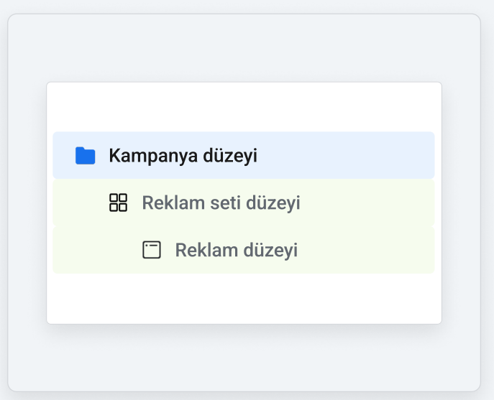Click the "Reklam seti düzeyi" text label

point(221,203)
